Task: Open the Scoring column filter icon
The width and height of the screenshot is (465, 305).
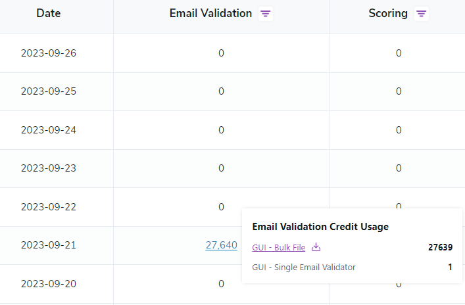Action: [x=422, y=14]
